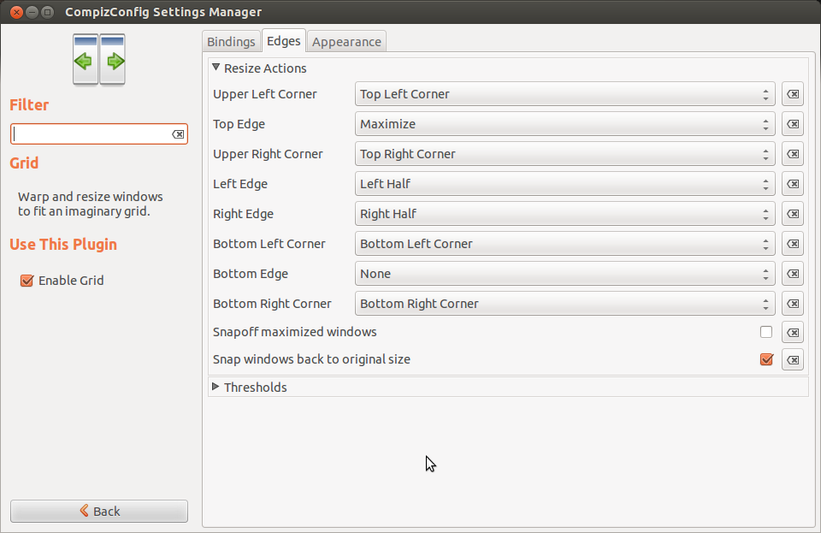This screenshot has width=821, height=533.
Task: Minimize the CompizConfig window
Action: pos(32,11)
